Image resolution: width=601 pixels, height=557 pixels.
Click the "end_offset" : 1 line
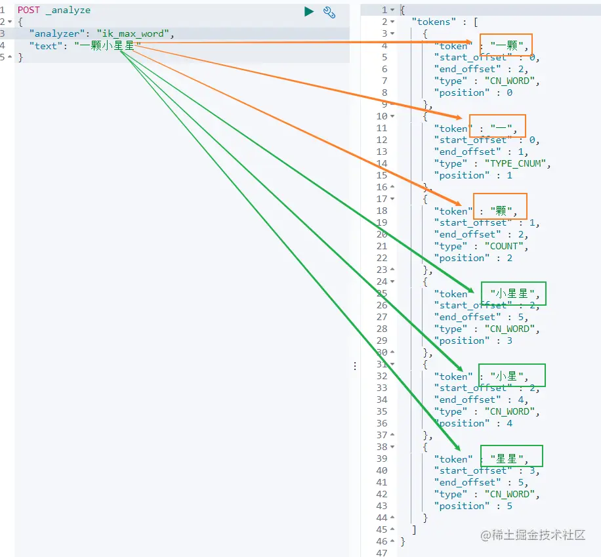[481, 152]
